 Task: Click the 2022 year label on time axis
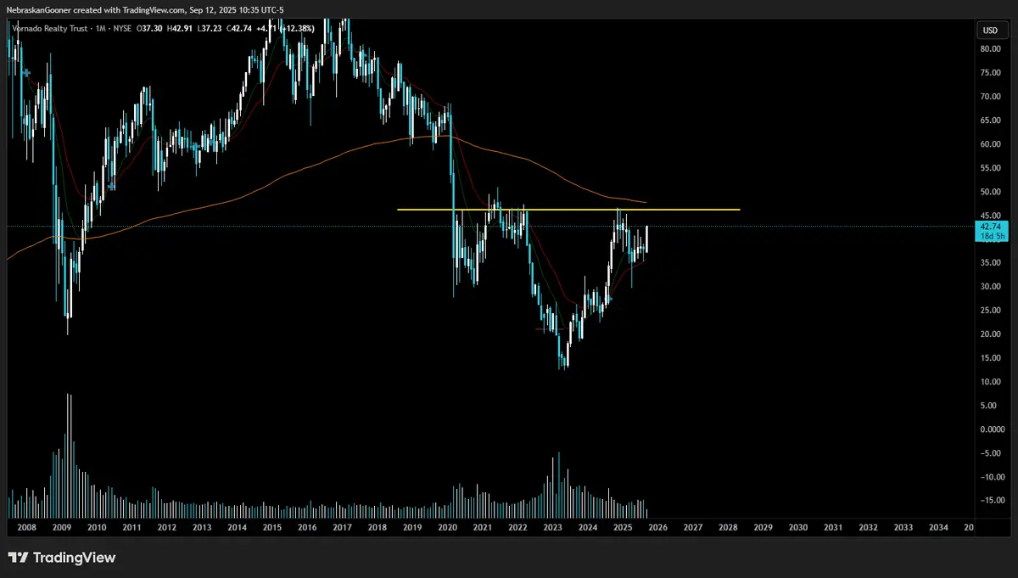coord(517,527)
